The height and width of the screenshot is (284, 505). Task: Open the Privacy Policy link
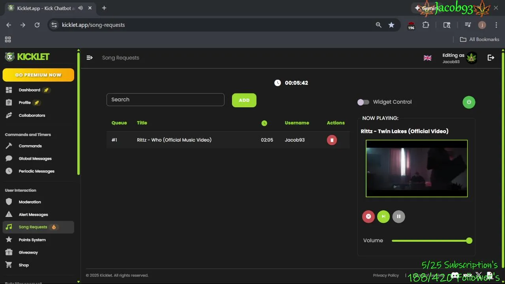click(x=386, y=275)
